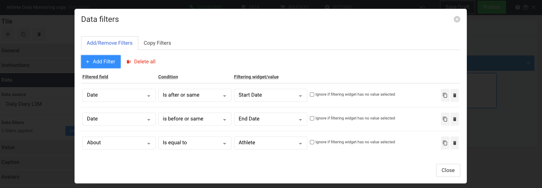
Task: Click the Publish button
Action: click(492, 7)
